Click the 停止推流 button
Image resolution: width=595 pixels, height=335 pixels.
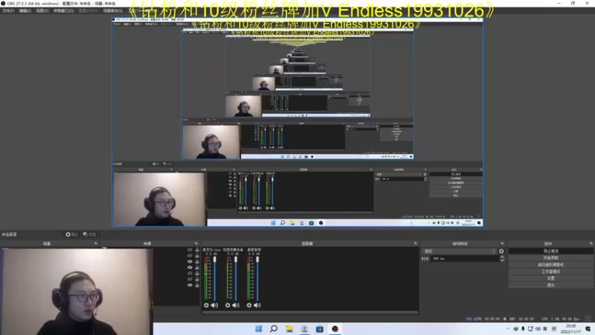pyautogui.click(x=550, y=251)
